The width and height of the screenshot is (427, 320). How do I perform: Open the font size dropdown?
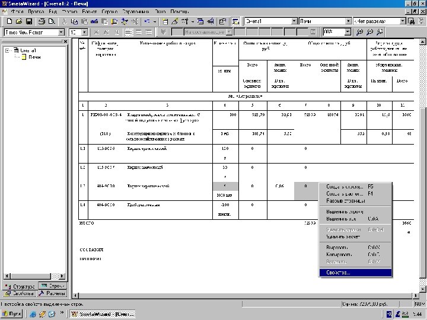85,33
